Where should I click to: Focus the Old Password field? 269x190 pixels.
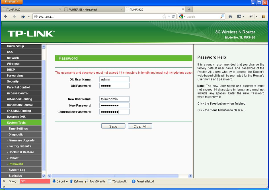tap(114, 86)
